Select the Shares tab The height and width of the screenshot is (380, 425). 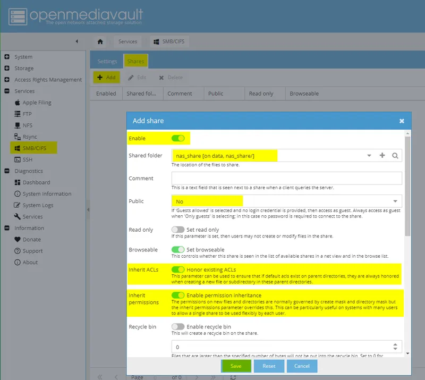pyautogui.click(x=135, y=61)
